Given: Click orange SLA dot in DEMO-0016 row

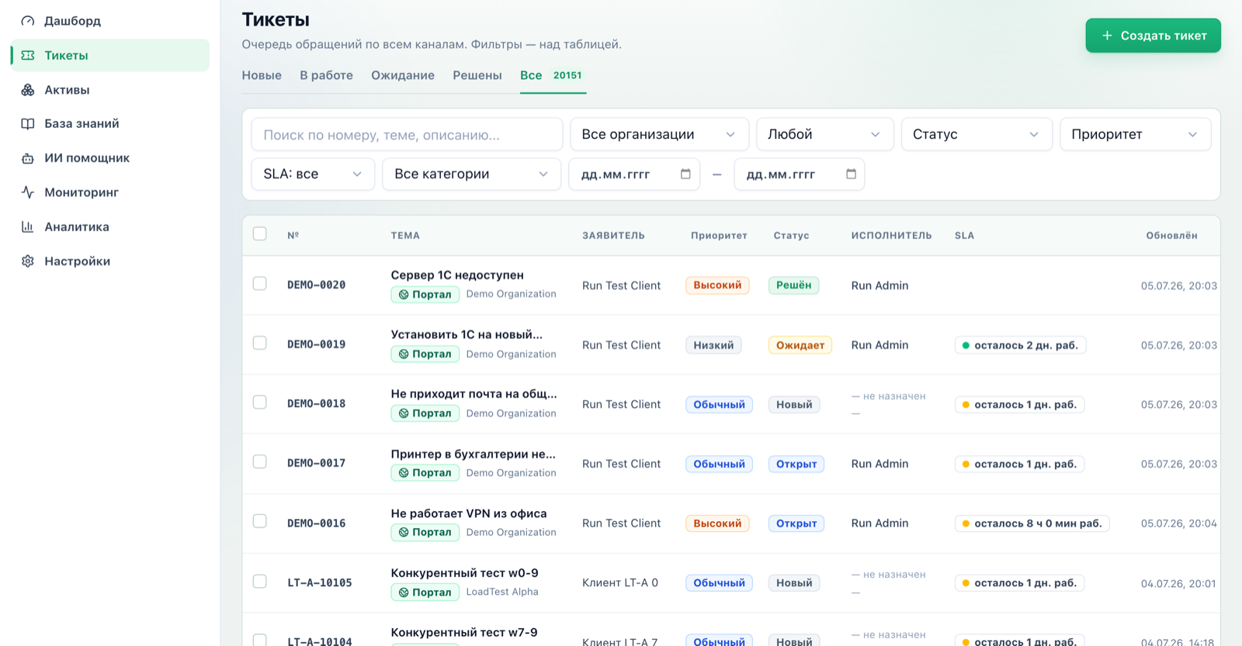Looking at the screenshot, I should [x=966, y=523].
